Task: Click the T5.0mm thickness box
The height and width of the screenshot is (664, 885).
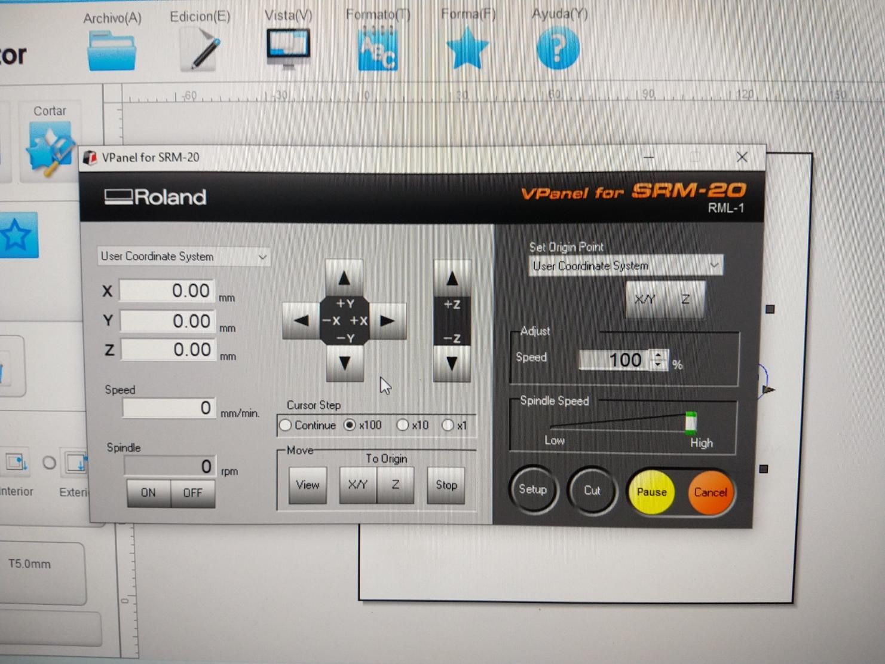Action: coord(42,573)
